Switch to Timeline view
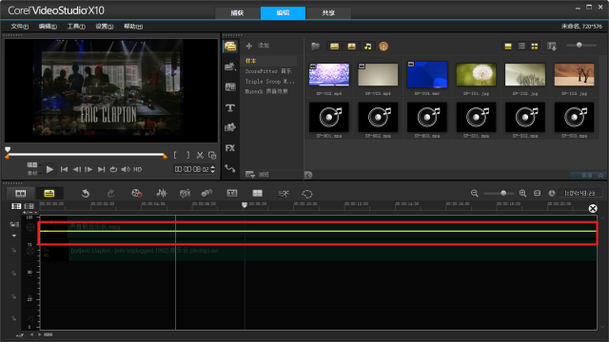The height and width of the screenshot is (342, 609). click(49, 193)
